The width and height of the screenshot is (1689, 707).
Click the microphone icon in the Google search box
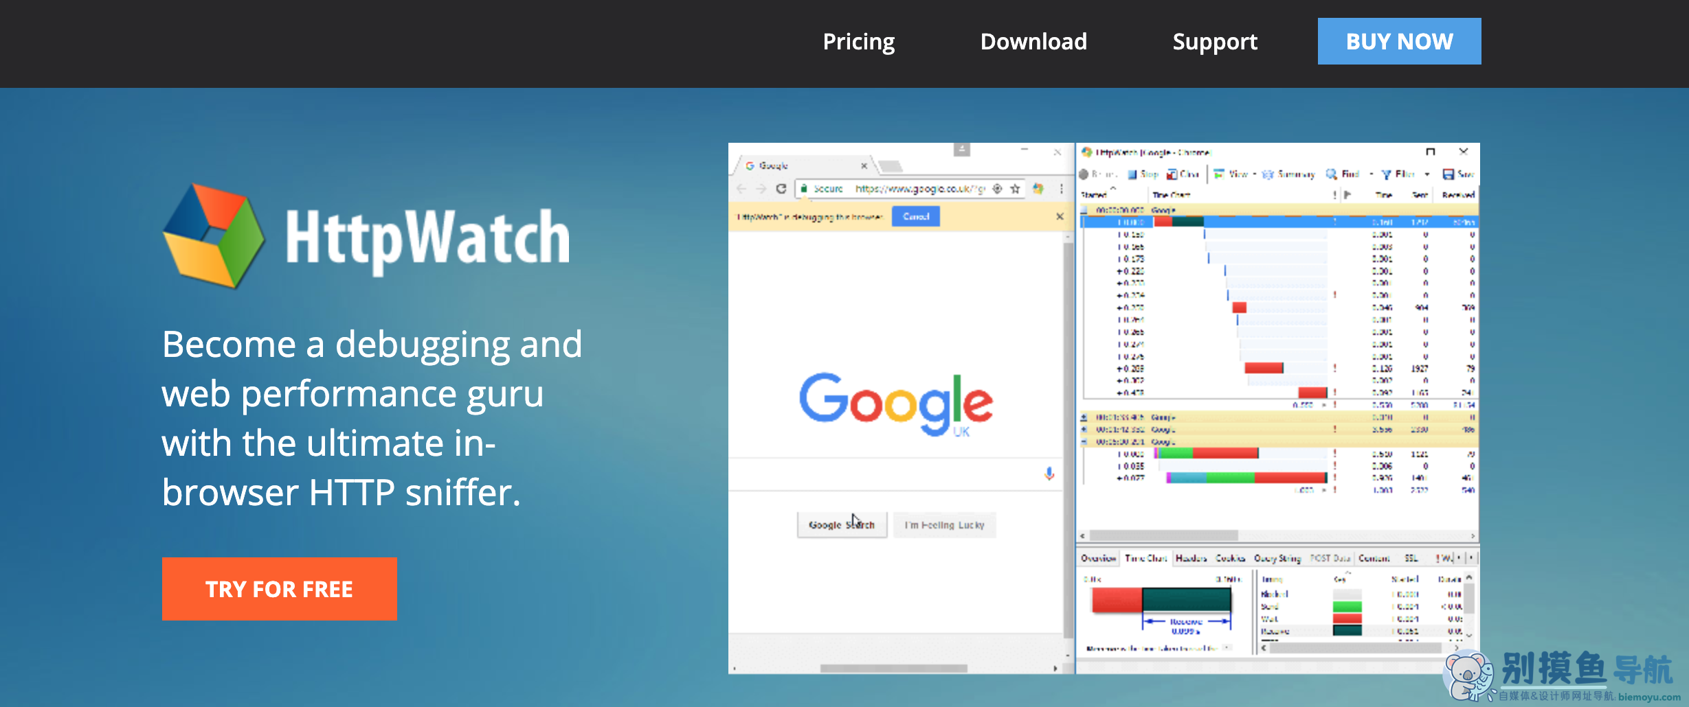tap(1049, 474)
